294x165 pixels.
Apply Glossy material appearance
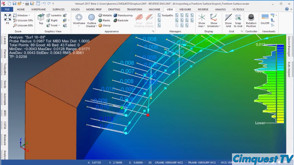coord(105,25)
